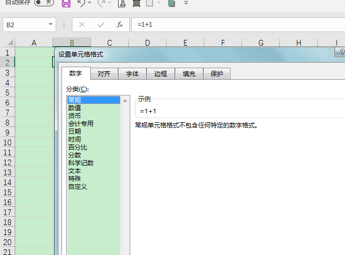This screenshot has width=345, height=255.
Task: Select 数值 in the category list
Action: coord(93,108)
